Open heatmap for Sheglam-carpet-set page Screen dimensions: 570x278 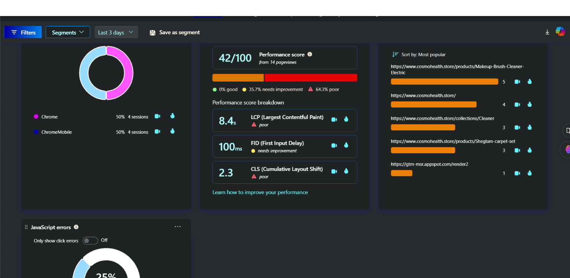tap(530, 150)
